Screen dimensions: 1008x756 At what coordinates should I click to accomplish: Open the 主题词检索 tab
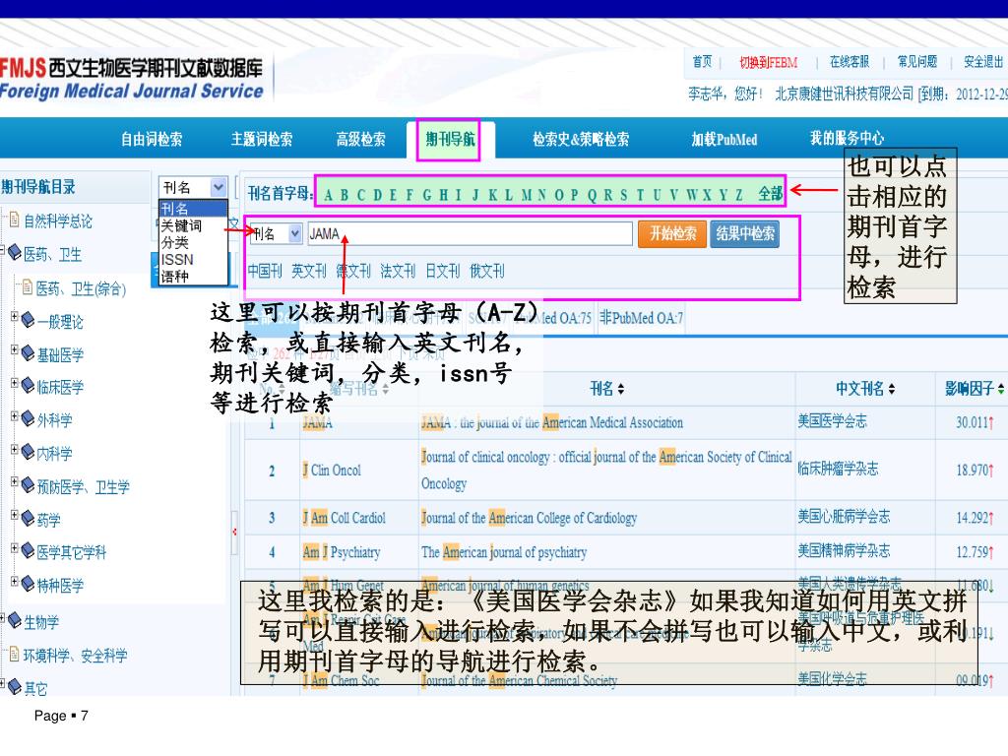click(262, 139)
